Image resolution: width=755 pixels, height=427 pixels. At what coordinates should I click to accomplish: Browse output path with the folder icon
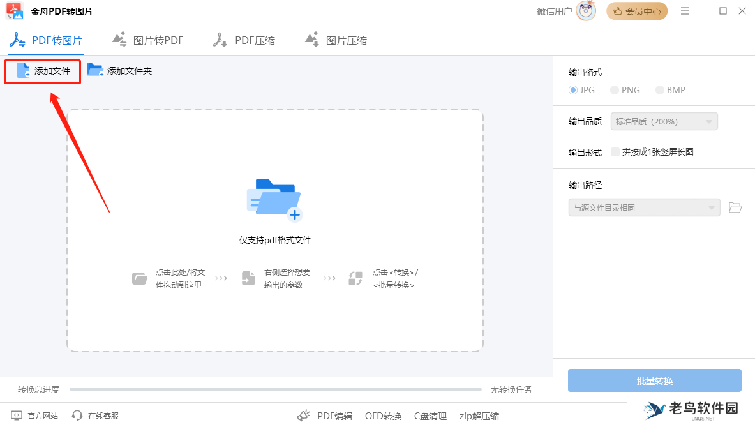735,207
